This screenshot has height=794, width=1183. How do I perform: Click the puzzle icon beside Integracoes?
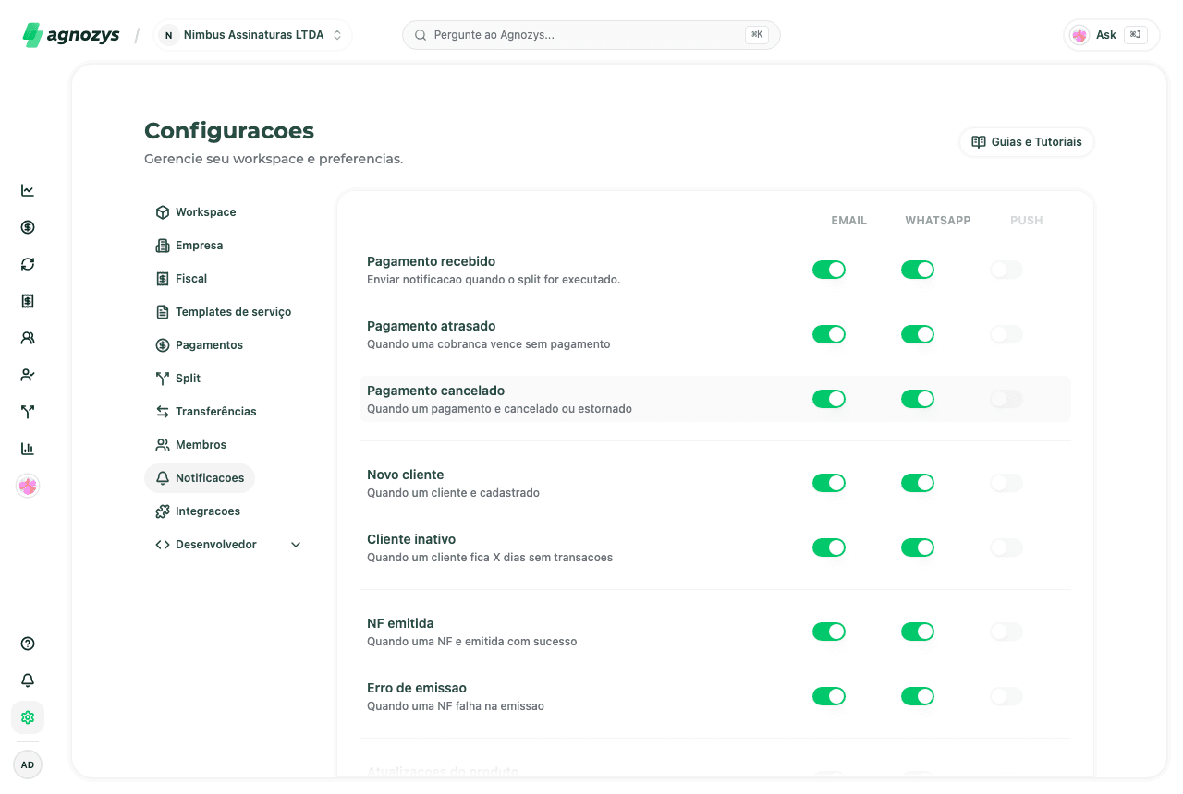pyautogui.click(x=163, y=511)
